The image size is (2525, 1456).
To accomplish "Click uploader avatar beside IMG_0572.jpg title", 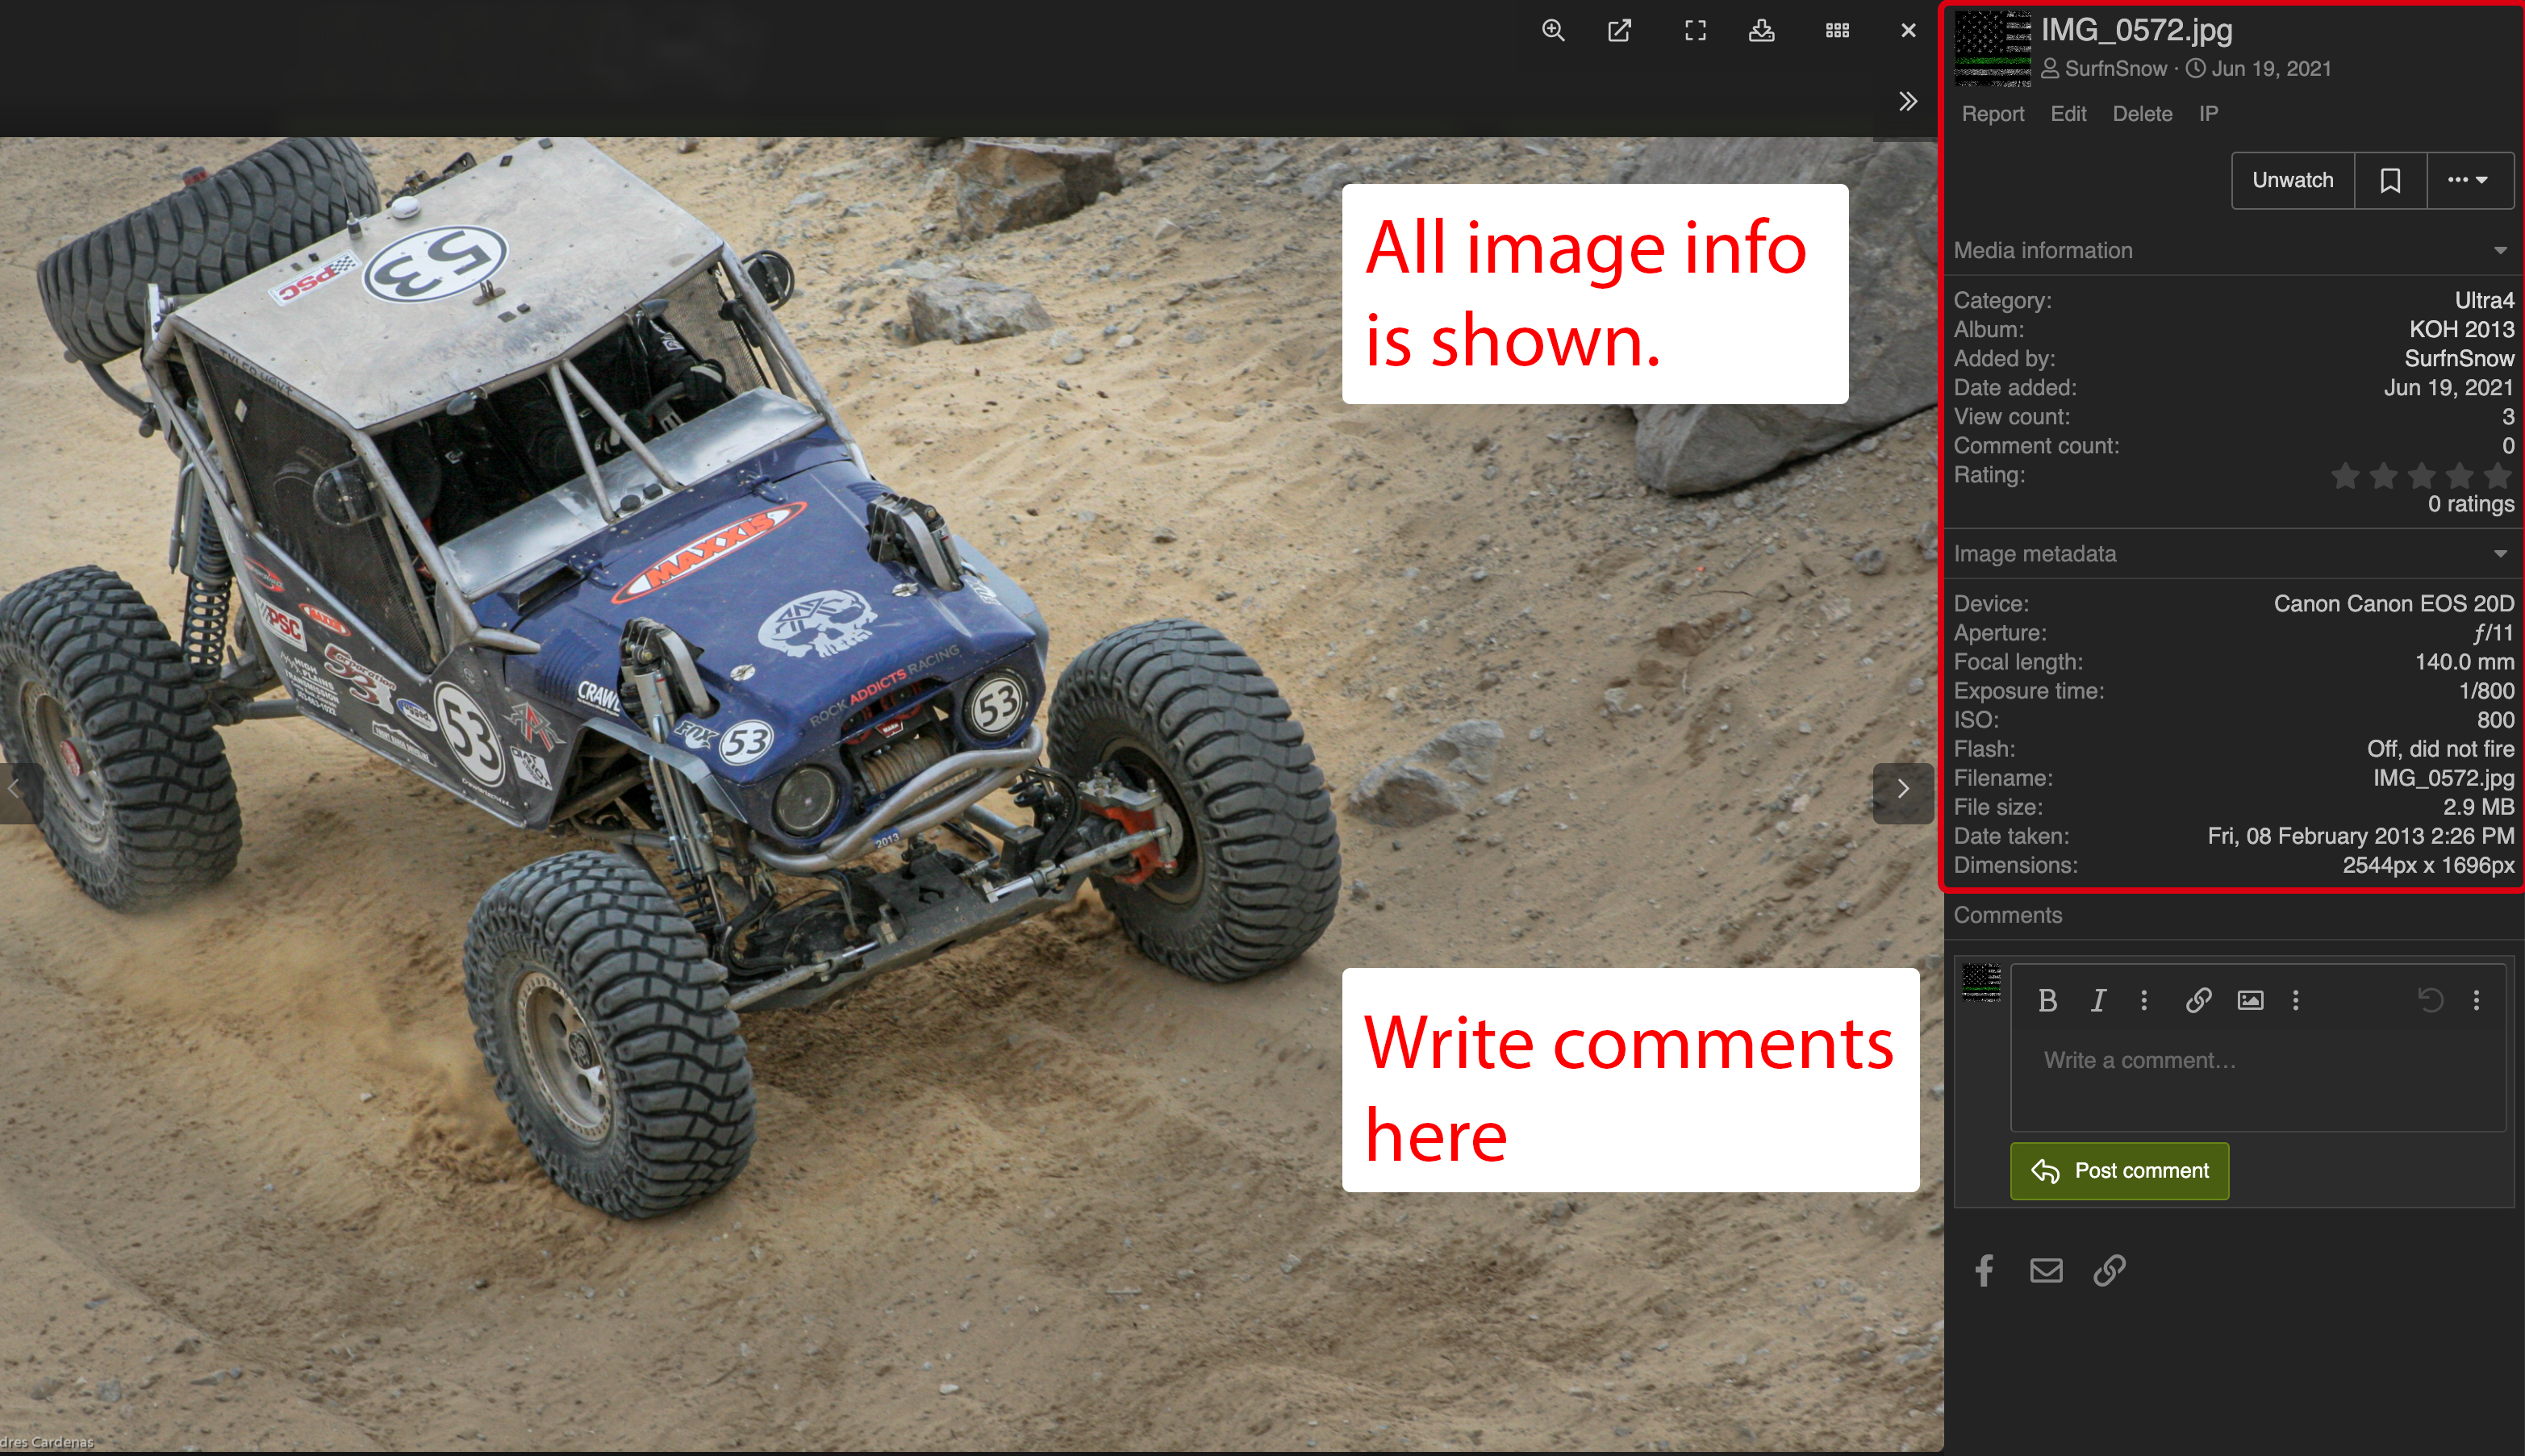I will (1992, 48).
